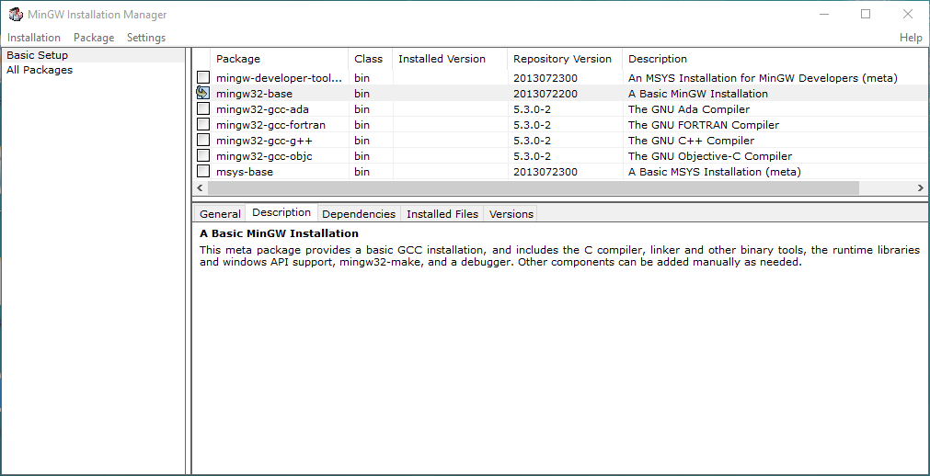Toggle the mingw32-gcc-fortran checkbox
Screen dimensions: 930x476
pyautogui.click(x=202, y=124)
